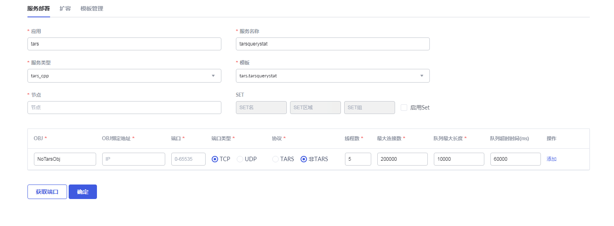The image size is (614, 226).
Task: Switch to the 扩容 tab
Action: [65, 8]
